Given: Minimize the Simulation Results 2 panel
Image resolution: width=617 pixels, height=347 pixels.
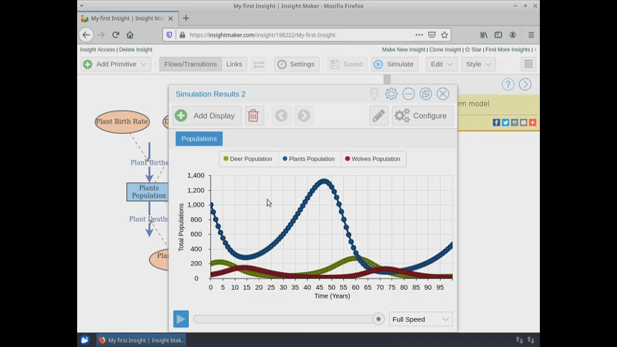Looking at the screenshot, I should (x=408, y=93).
